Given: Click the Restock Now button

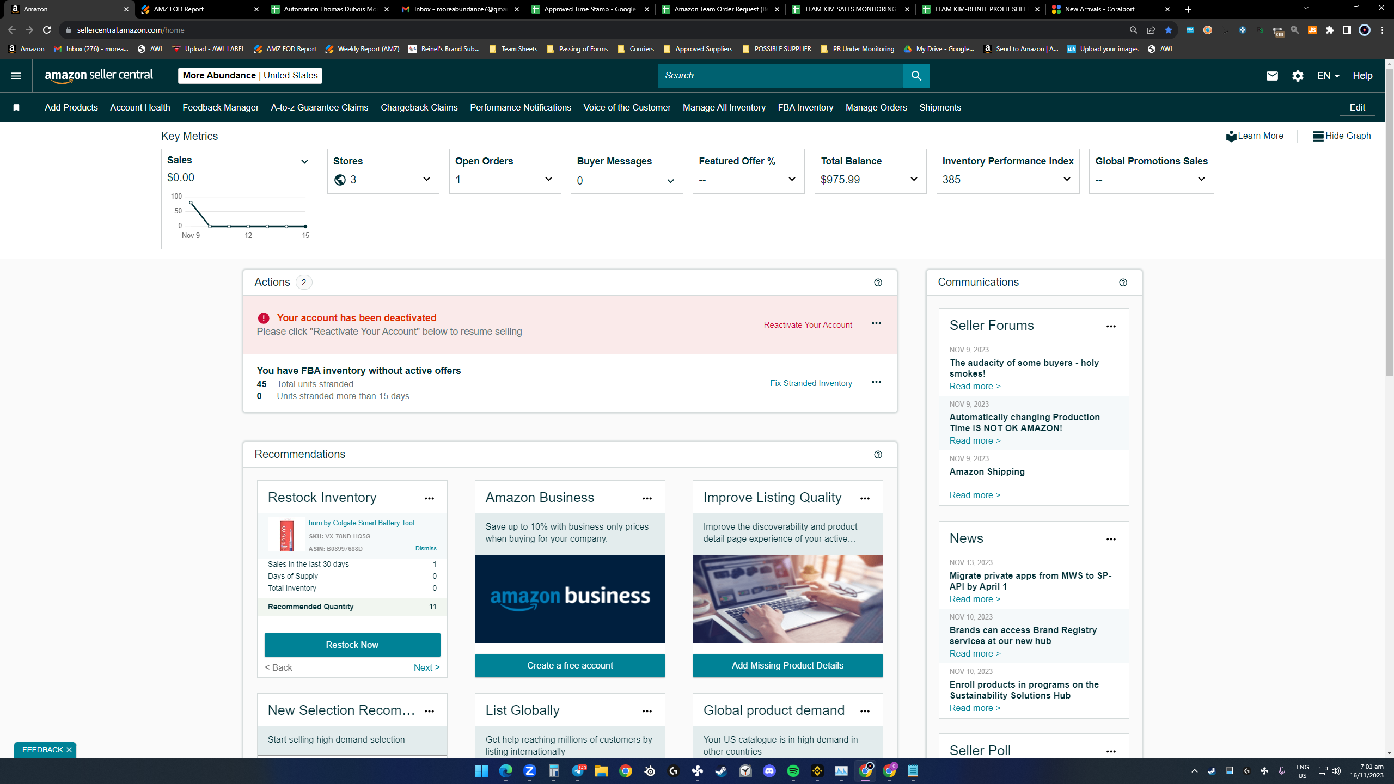Looking at the screenshot, I should pyautogui.click(x=352, y=645).
